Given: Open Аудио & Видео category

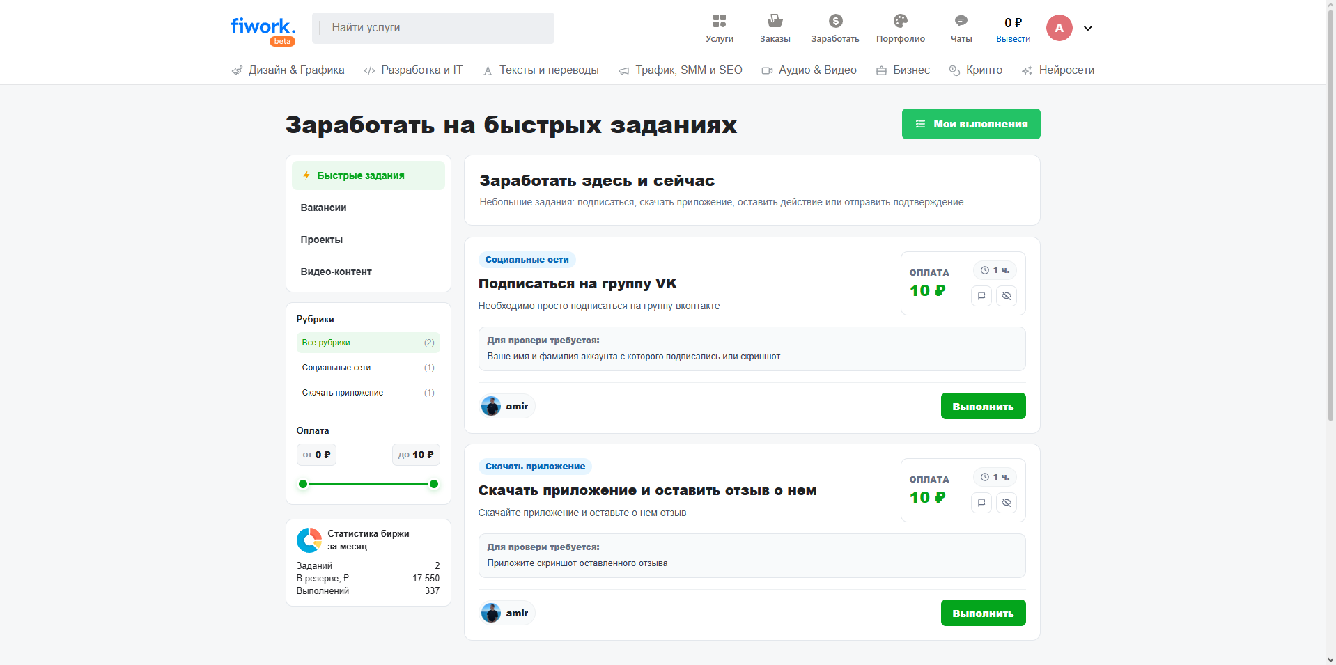Looking at the screenshot, I should [809, 70].
